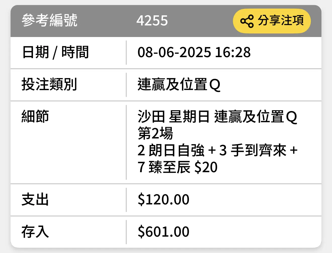The height and width of the screenshot is (253, 332).
Task: Click the share icon in yellow button
Action: click(247, 21)
